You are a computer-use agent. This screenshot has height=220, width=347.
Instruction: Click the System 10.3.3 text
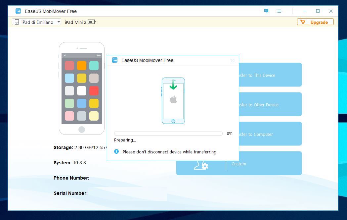pyautogui.click(x=70, y=163)
